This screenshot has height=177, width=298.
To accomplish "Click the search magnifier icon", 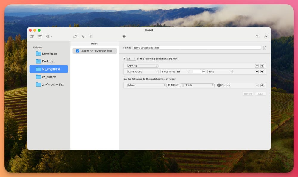I will 257,37.
